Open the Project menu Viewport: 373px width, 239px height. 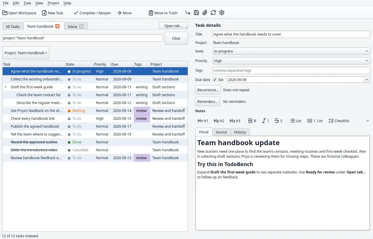coord(53,3)
